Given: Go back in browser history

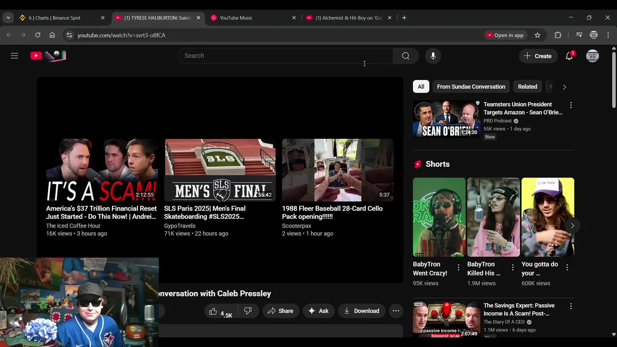Looking at the screenshot, I should (x=9, y=35).
